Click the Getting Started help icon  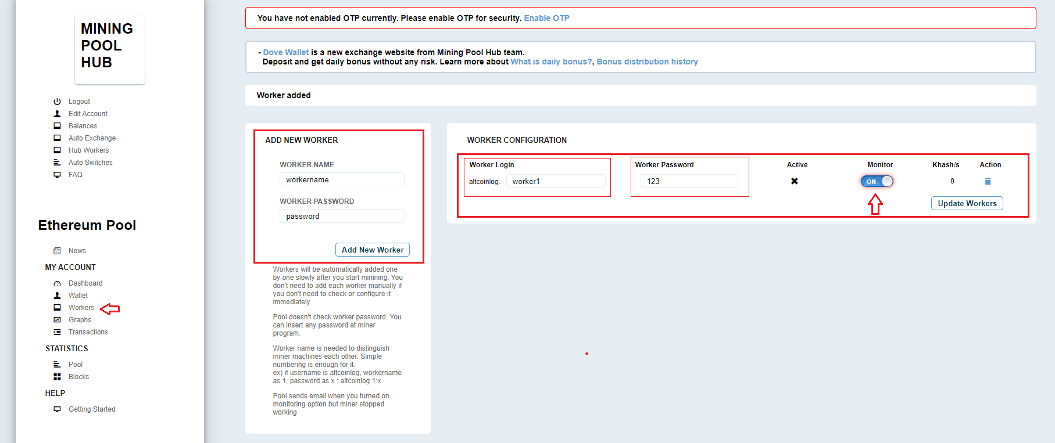pyautogui.click(x=57, y=409)
